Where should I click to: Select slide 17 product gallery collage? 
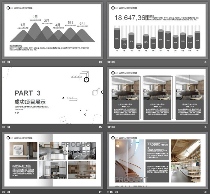click(52, 160)
